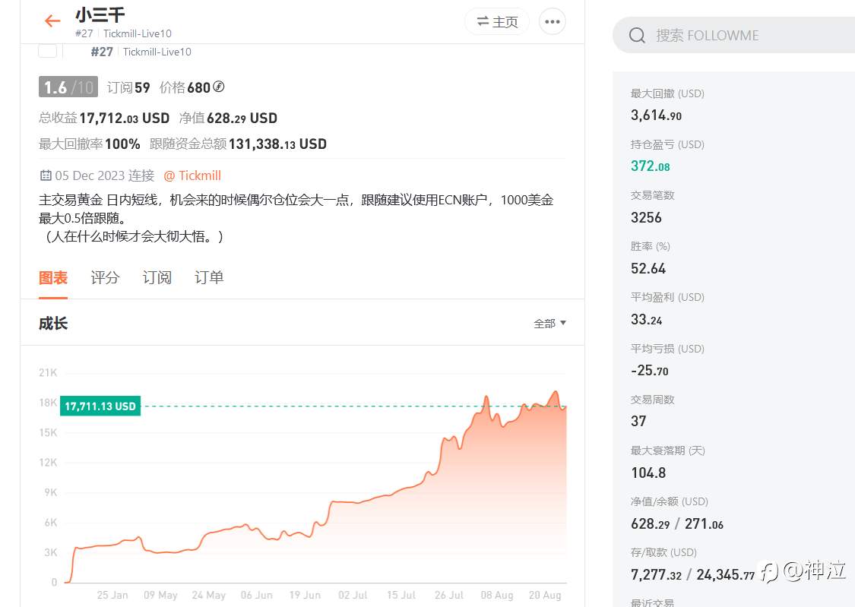Click the 主页 homepage switch button

pyautogui.click(x=497, y=22)
